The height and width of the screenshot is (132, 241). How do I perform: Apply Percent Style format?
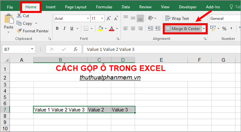pyautogui.click(x=224, y=29)
